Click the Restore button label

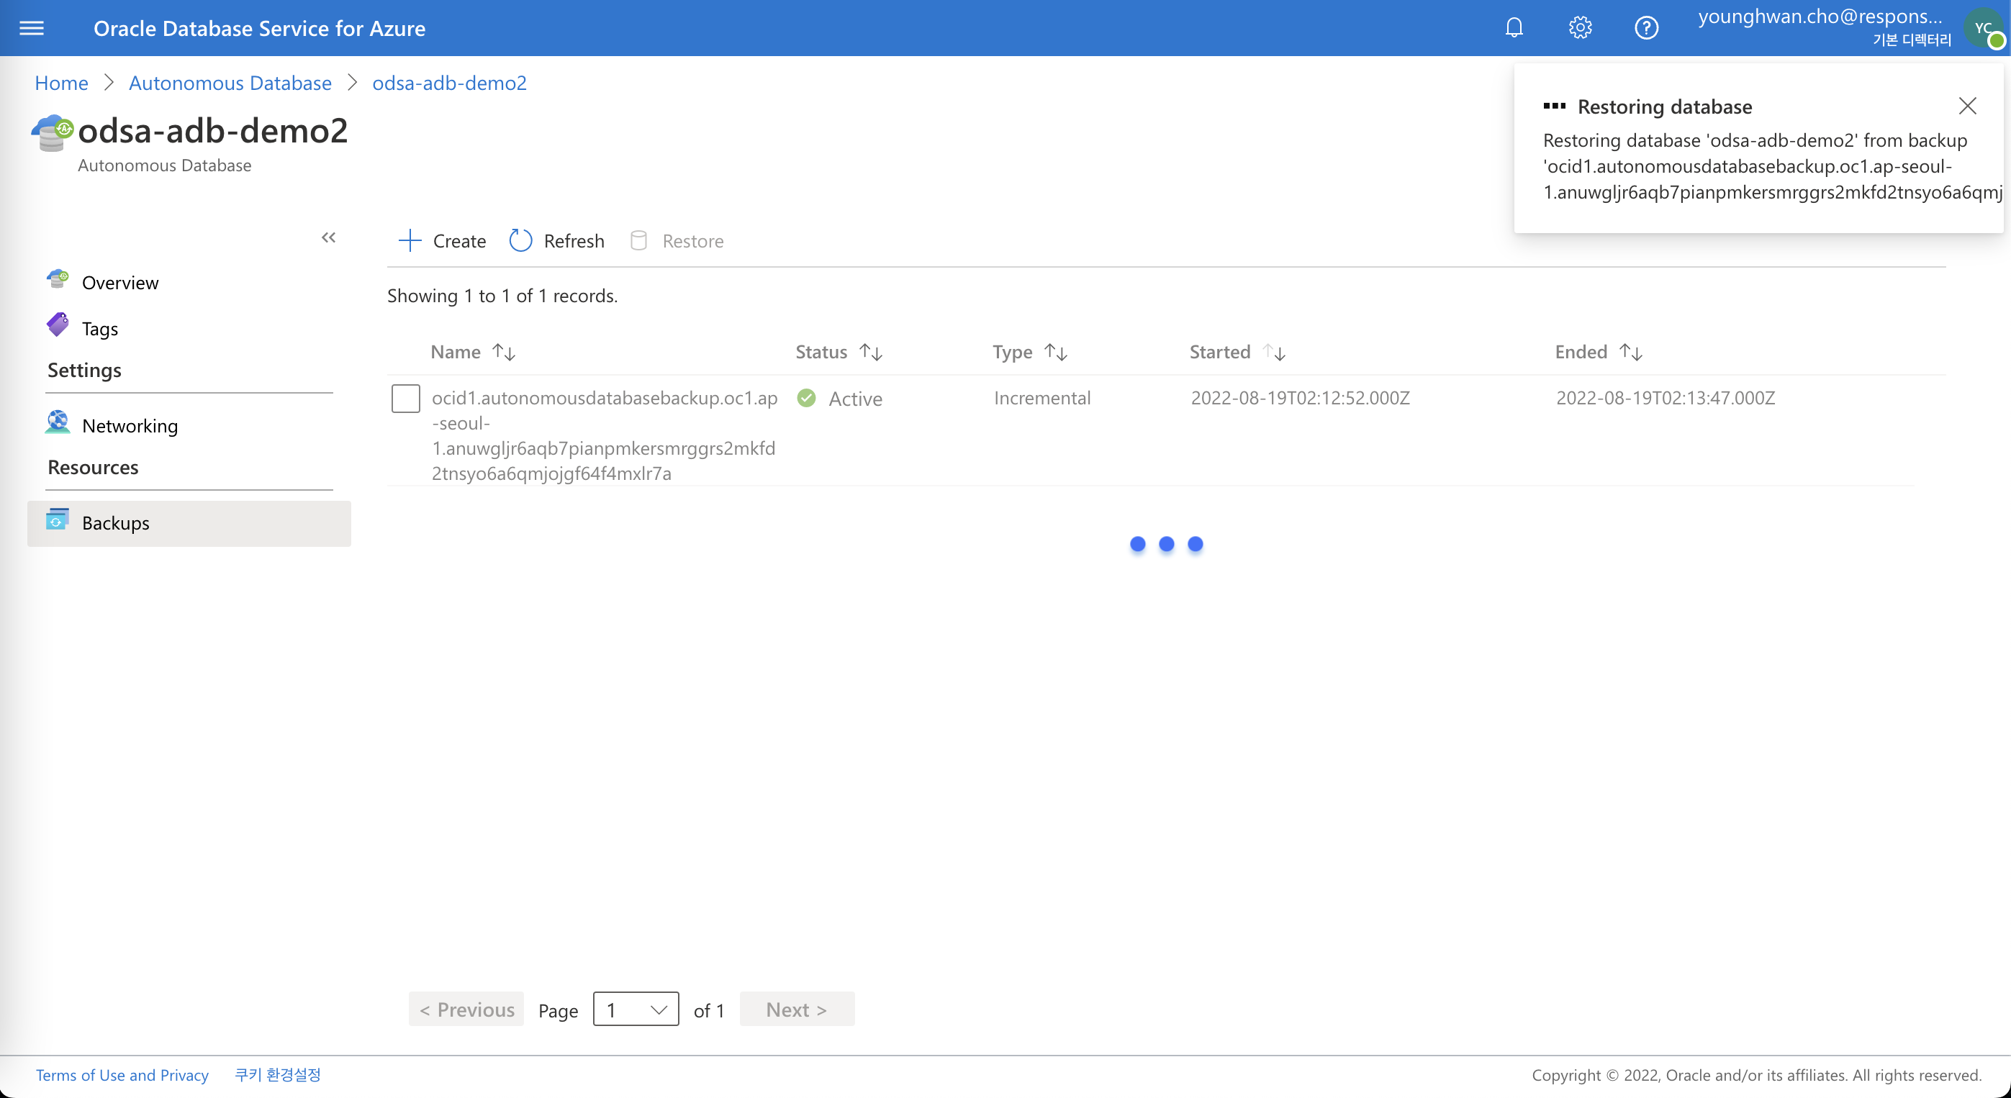(x=693, y=241)
